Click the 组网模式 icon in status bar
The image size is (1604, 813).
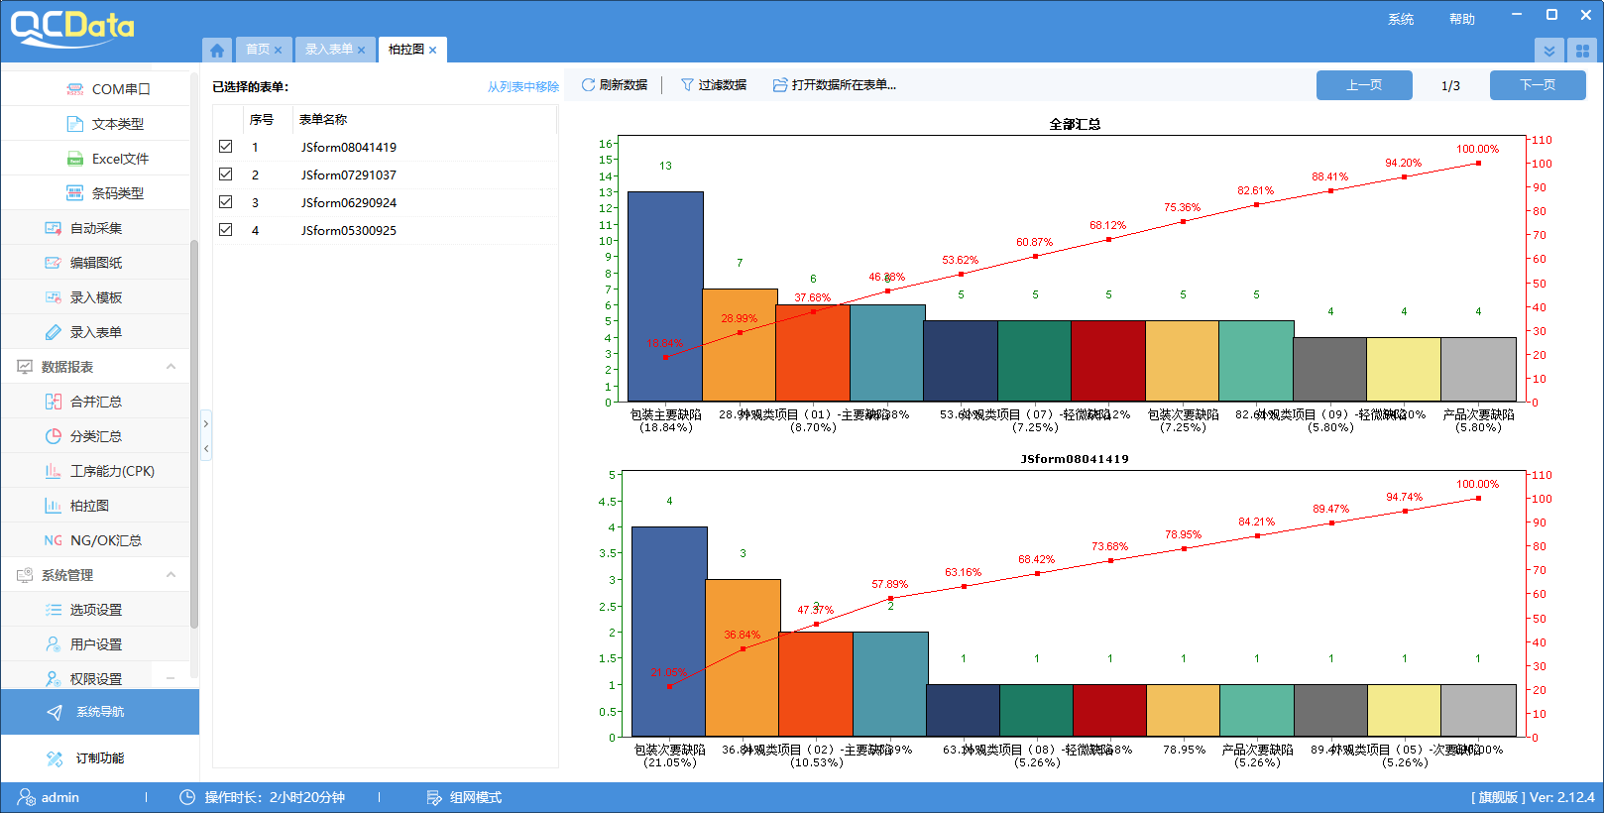click(434, 797)
